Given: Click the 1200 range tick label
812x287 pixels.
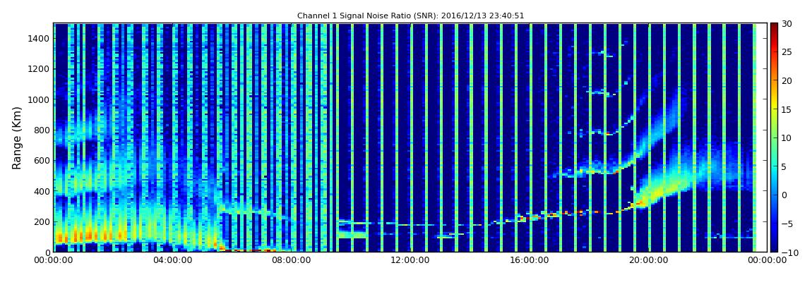Looking at the screenshot, I should tap(39, 69).
